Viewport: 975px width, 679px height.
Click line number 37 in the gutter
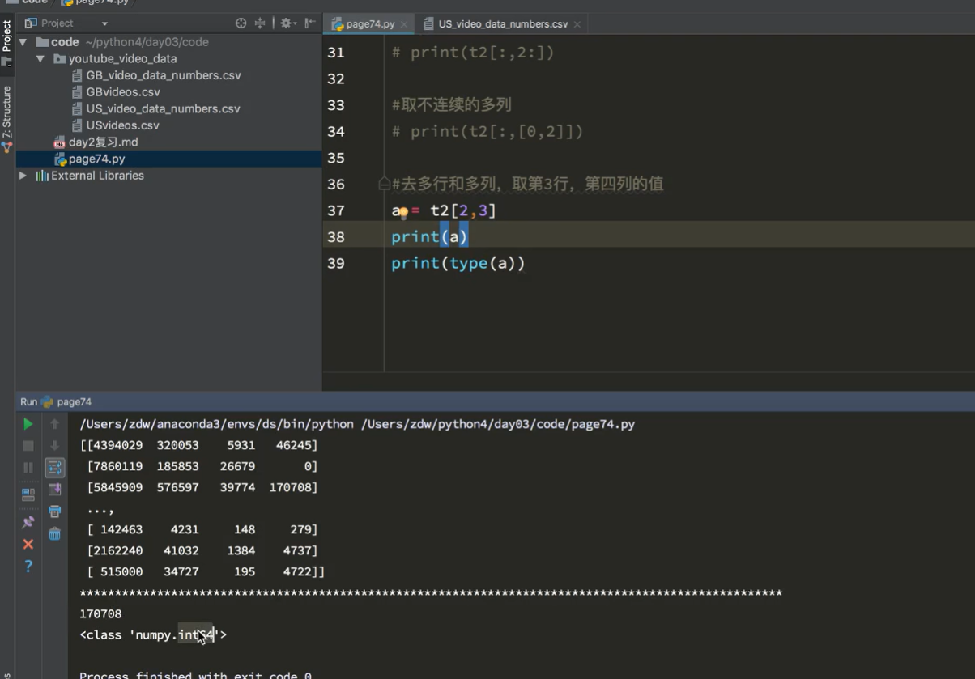point(336,210)
